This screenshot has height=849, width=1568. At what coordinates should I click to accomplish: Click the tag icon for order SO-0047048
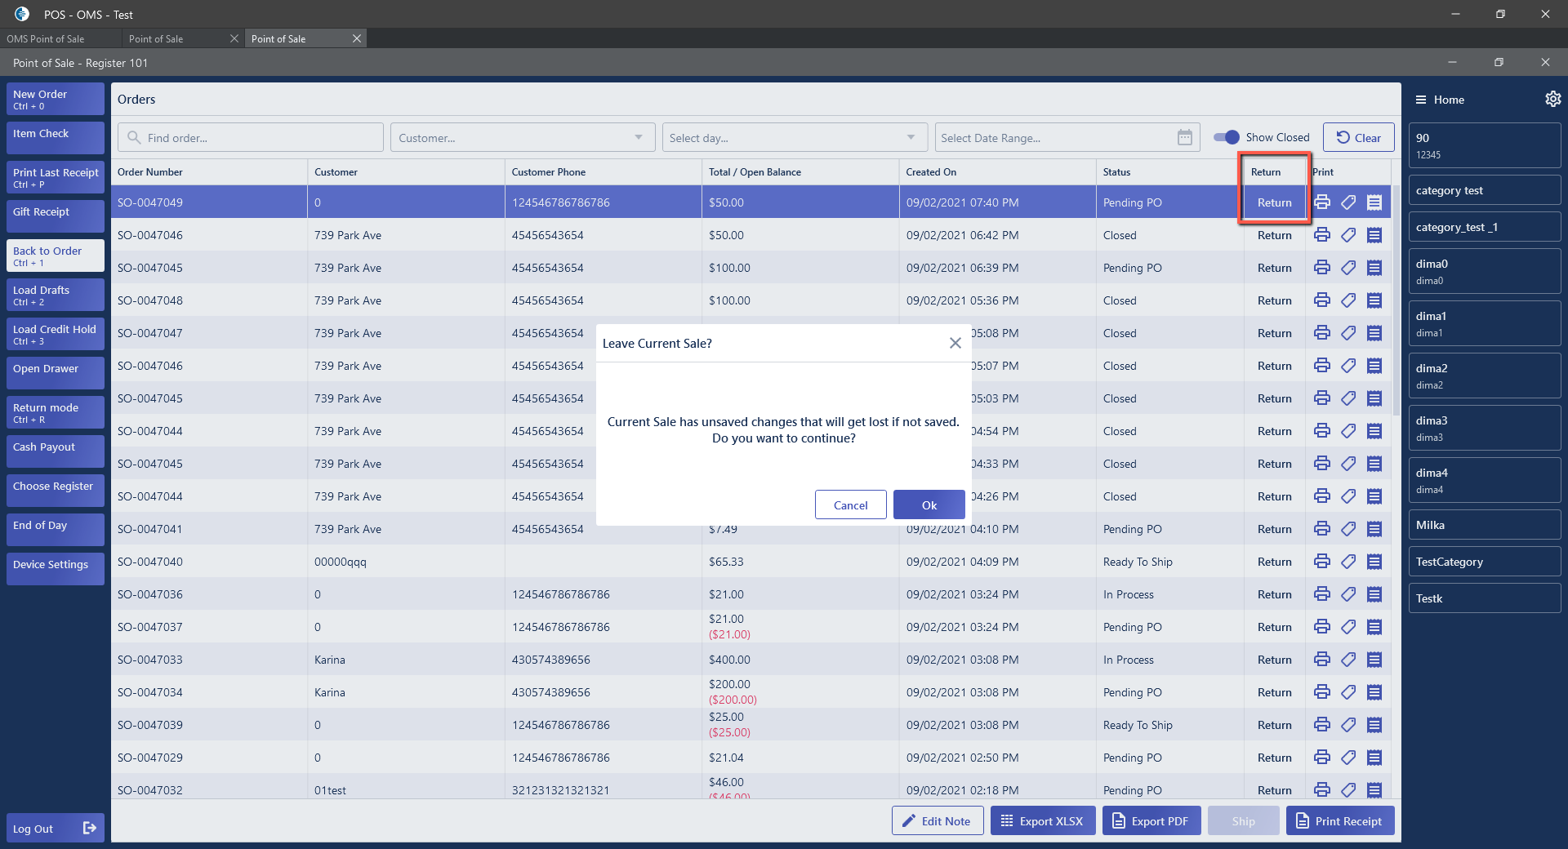click(x=1348, y=300)
